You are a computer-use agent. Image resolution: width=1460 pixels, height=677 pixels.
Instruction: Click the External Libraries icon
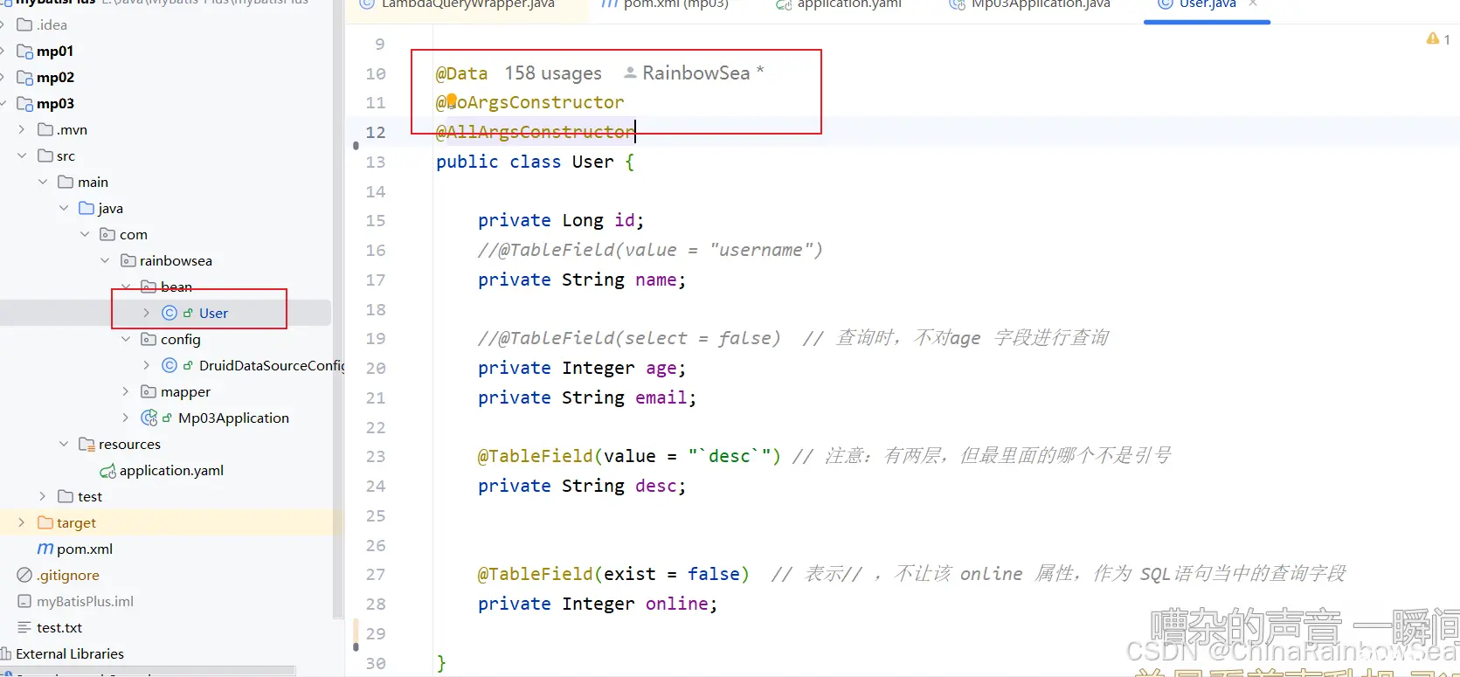pyautogui.click(x=6, y=653)
